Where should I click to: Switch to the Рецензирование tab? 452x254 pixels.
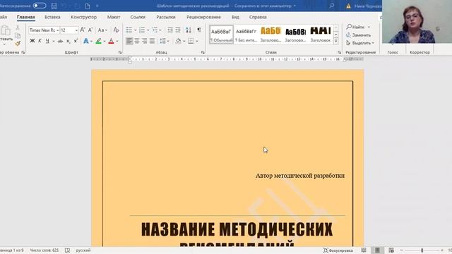click(203, 17)
